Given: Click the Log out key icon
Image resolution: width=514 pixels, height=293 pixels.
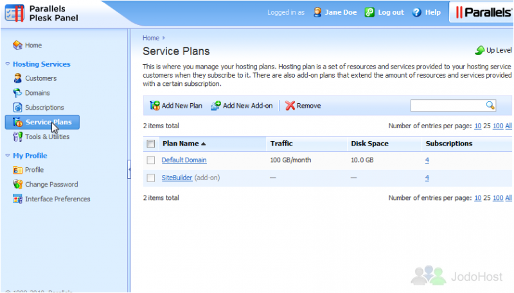Looking at the screenshot, I should [x=369, y=12].
